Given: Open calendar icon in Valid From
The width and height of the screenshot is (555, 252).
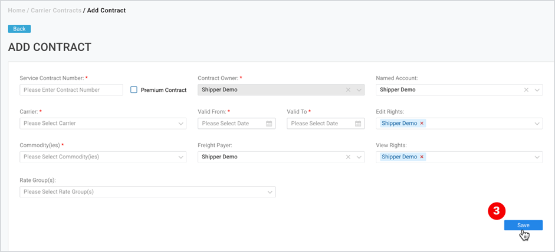Looking at the screenshot, I should [x=269, y=123].
